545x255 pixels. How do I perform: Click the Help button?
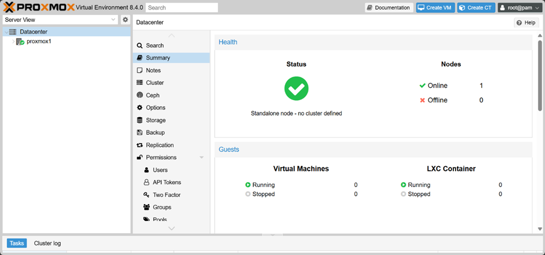pos(526,22)
